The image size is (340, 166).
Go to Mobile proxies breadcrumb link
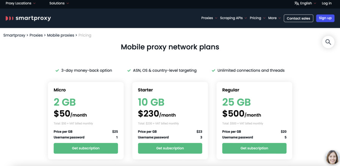click(61, 35)
